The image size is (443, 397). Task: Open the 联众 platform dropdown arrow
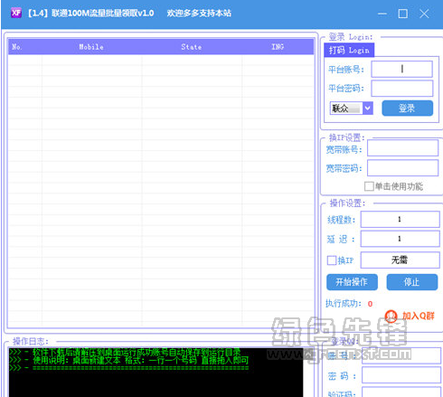point(368,109)
